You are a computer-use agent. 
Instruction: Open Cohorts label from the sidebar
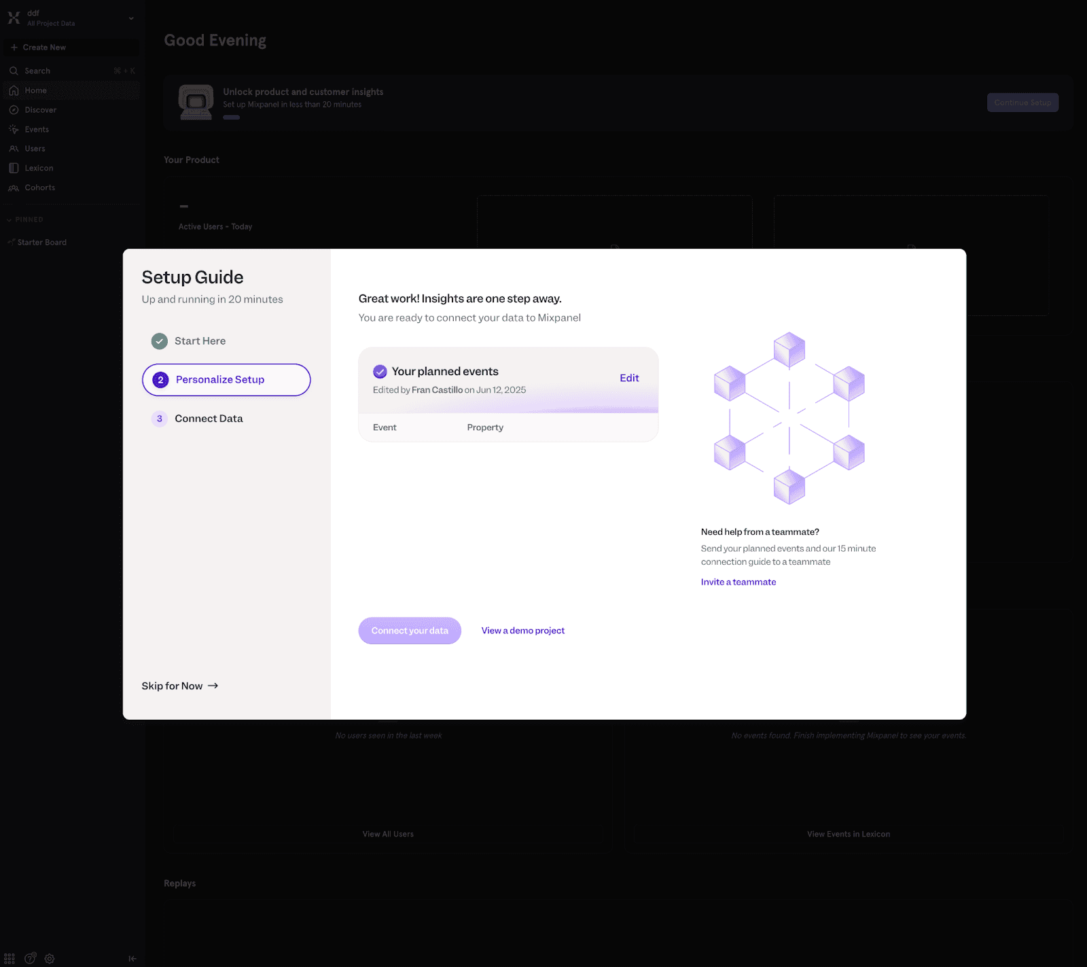40,188
